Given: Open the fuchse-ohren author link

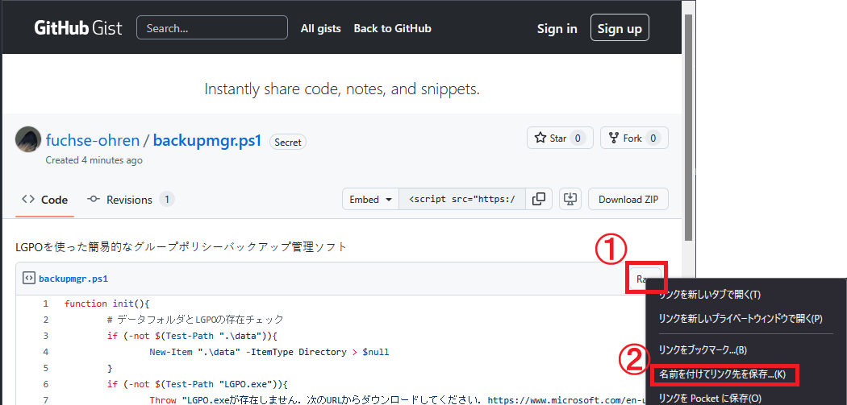Looking at the screenshot, I should coord(93,140).
